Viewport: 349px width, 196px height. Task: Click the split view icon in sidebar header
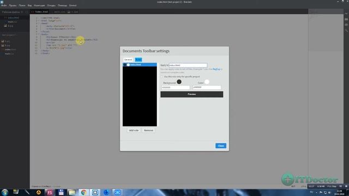point(27,12)
